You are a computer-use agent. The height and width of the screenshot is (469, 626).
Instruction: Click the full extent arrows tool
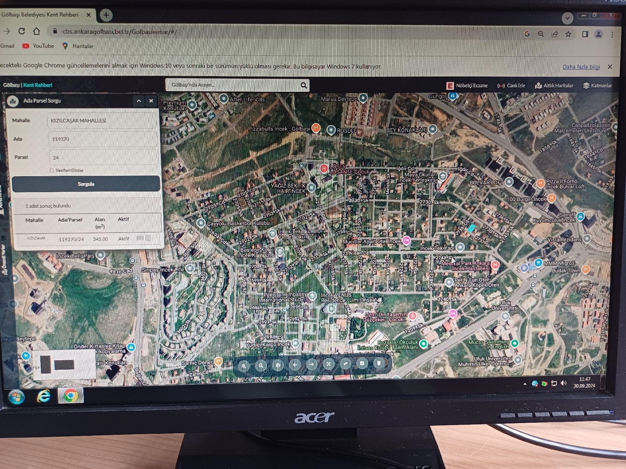(328, 364)
